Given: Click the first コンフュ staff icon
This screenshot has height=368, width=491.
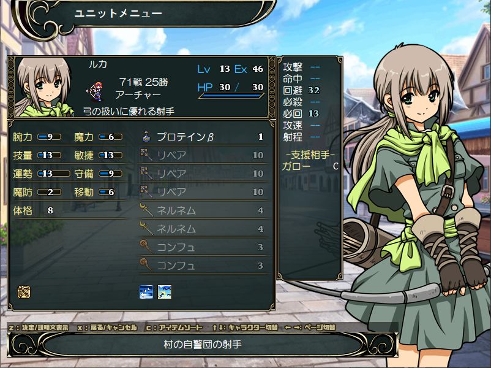Looking at the screenshot, I should (146, 247).
